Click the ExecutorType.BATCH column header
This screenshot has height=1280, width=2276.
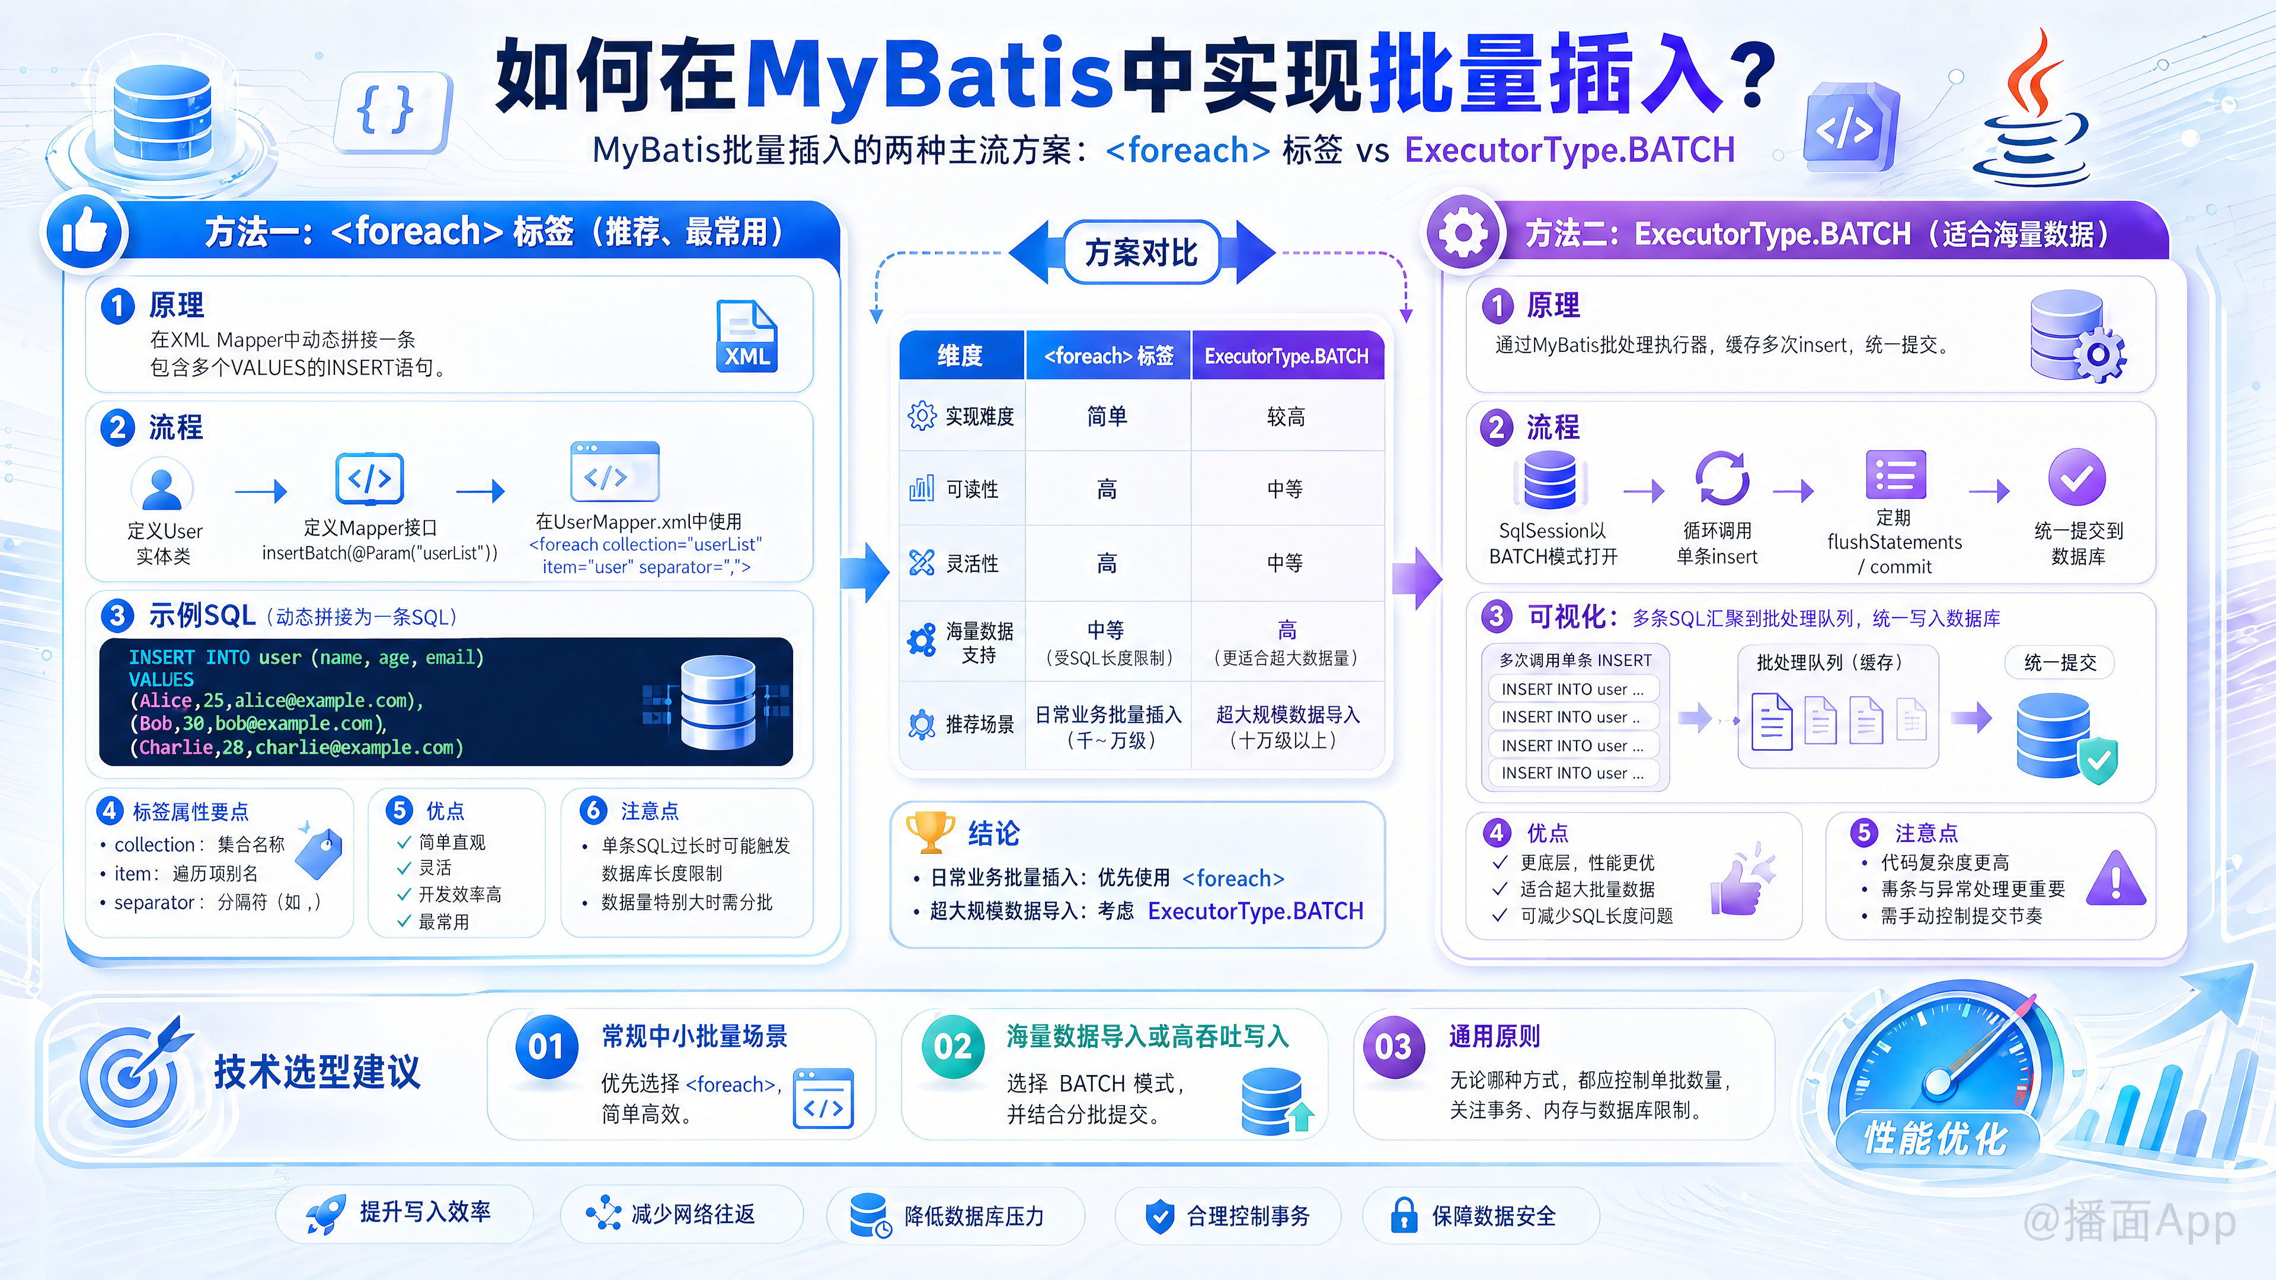(x=1287, y=355)
